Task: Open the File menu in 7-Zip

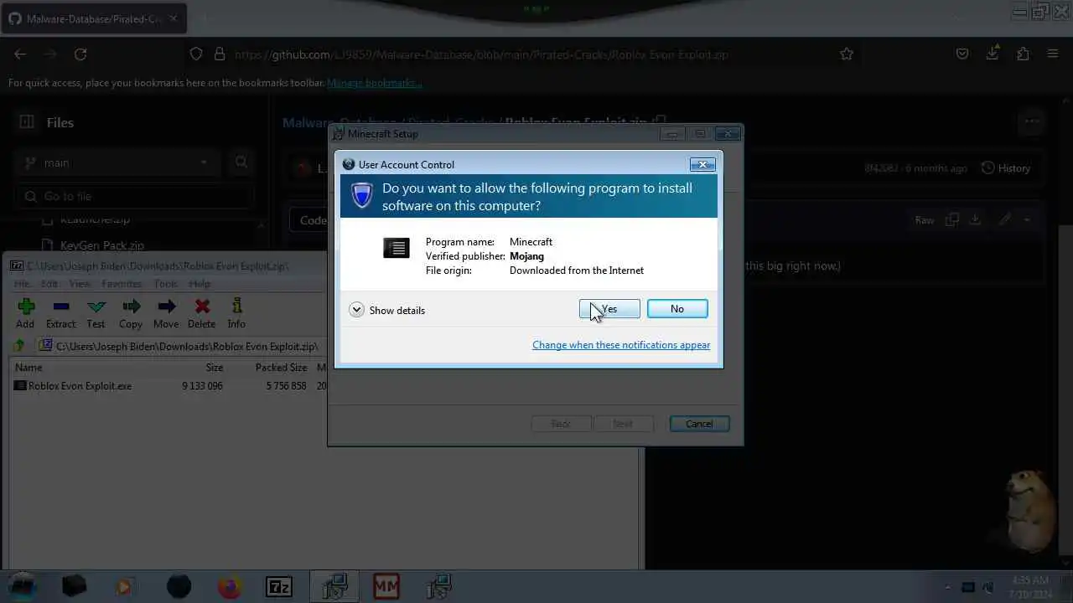Action: click(21, 284)
